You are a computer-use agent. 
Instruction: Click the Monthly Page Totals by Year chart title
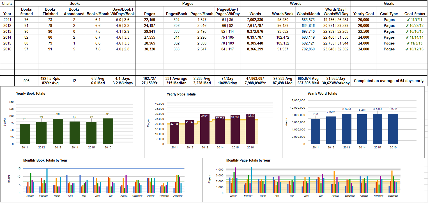(248, 160)
